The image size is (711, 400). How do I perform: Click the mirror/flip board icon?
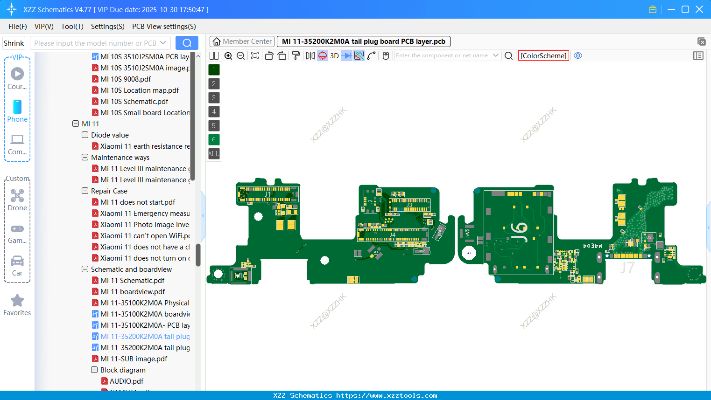[310, 55]
